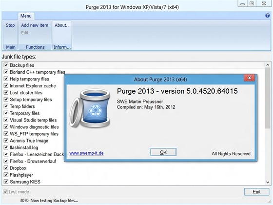Close the About Purge 2013 dialog

coord(249,78)
